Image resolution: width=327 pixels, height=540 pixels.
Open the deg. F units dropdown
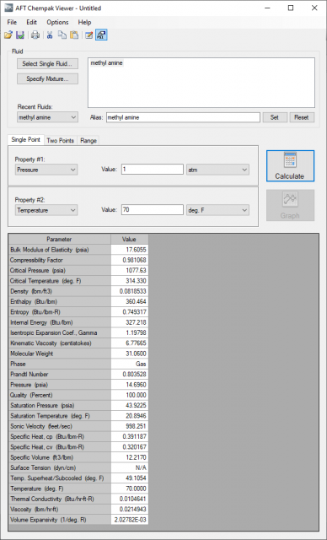click(217, 210)
